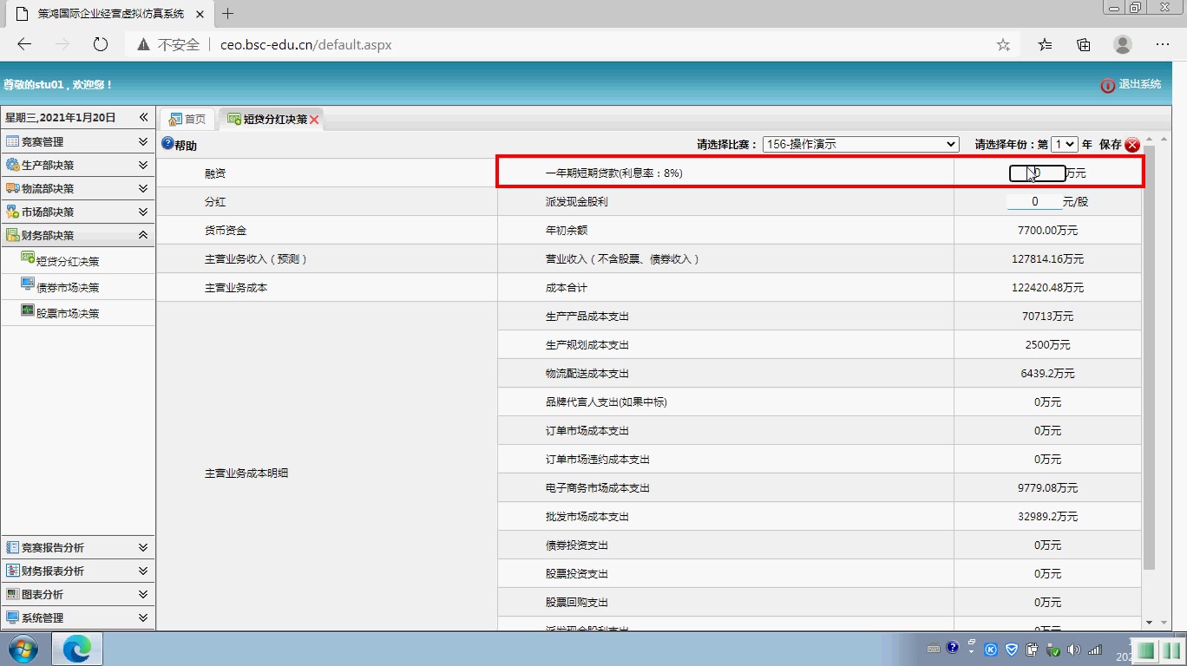Click the 保存 save button

[1110, 145]
